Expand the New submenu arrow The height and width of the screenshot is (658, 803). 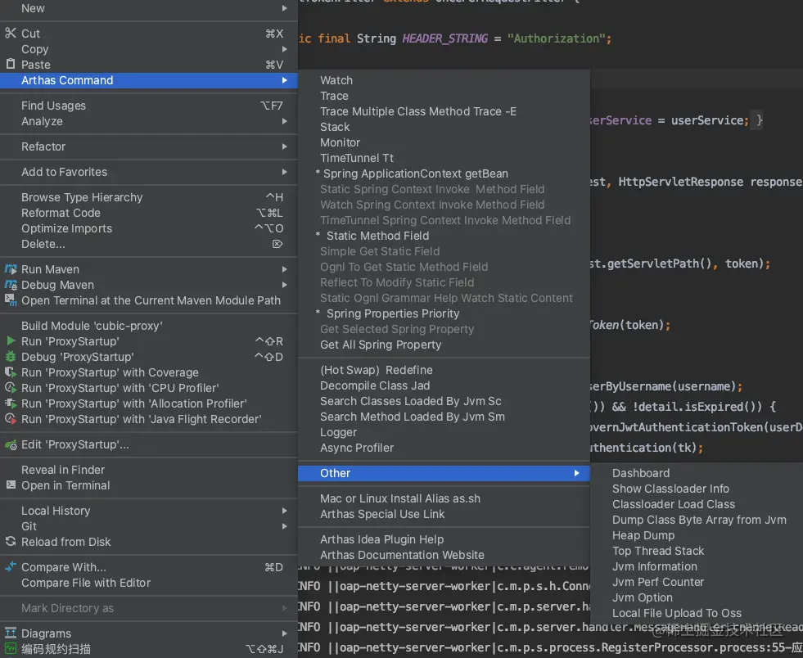[284, 8]
